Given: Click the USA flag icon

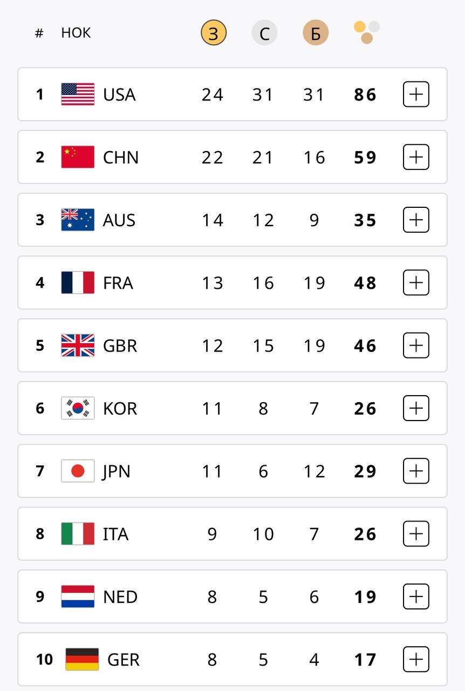Looking at the screenshot, I should pyautogui.click(x=78, y=94).
